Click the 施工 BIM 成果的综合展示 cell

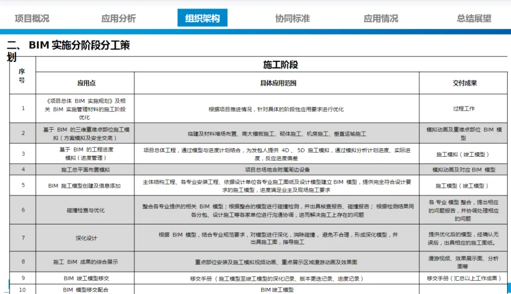85,262
